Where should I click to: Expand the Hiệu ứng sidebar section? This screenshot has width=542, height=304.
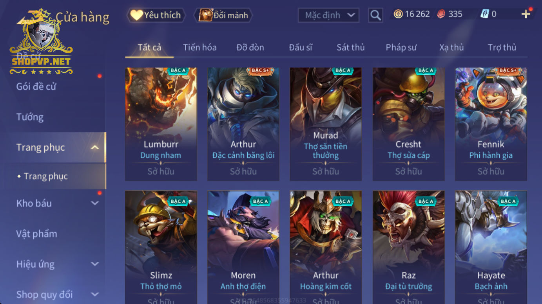pos(95,264)
